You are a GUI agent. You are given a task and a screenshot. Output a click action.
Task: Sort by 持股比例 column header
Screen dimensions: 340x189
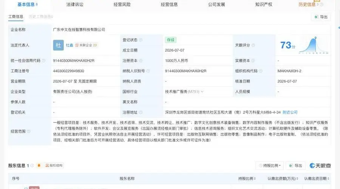point(247,178)
